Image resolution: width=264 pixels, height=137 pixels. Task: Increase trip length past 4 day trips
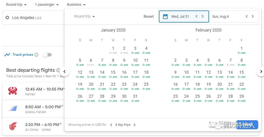[135, 125]
